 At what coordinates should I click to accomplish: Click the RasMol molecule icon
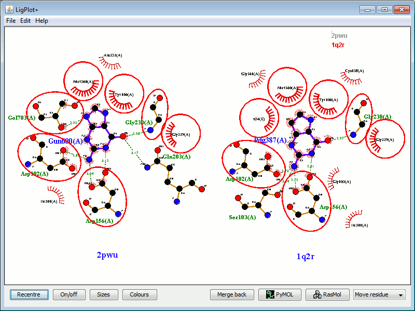tap(316, 294)
